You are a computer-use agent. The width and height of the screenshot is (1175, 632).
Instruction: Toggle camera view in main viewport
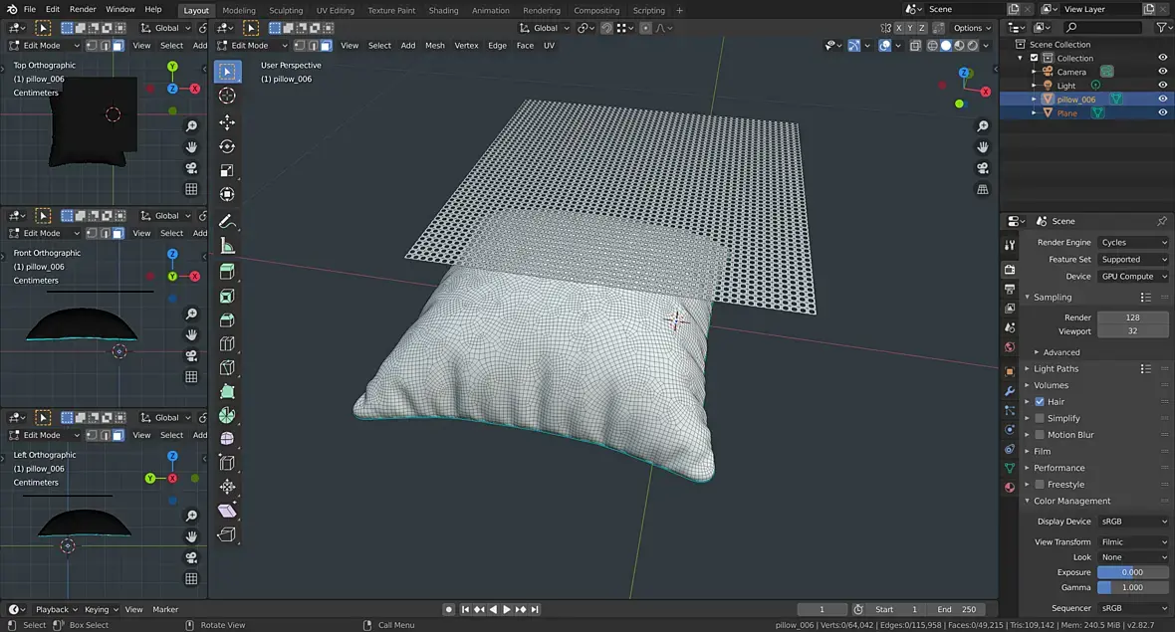[983, 168]
